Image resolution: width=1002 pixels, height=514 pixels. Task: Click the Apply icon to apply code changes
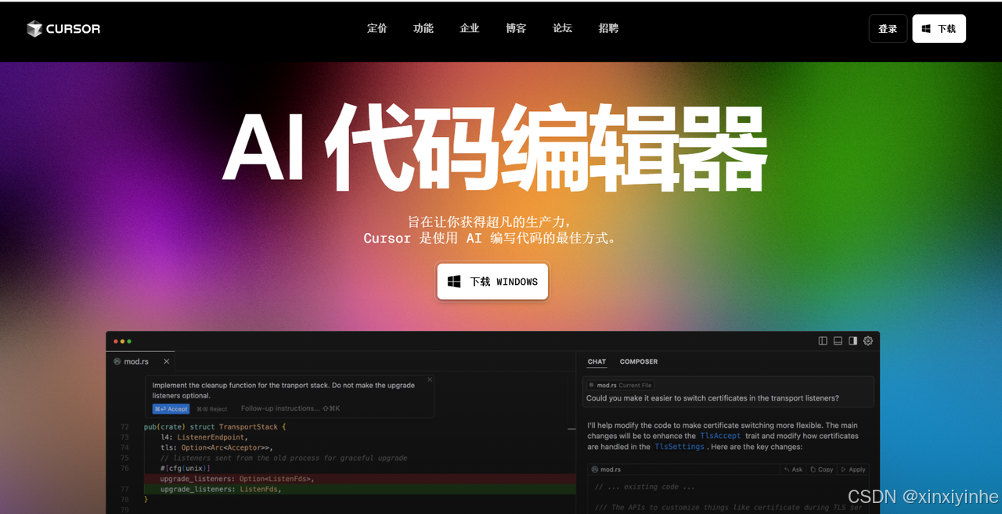pyautogui.click(x=852, y=469)
